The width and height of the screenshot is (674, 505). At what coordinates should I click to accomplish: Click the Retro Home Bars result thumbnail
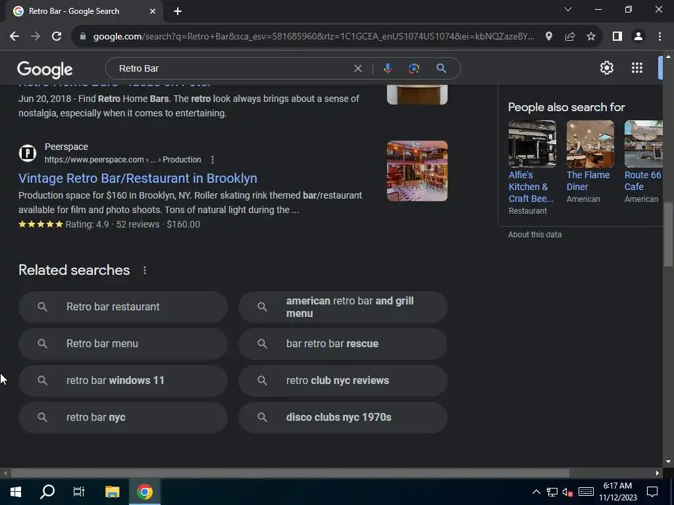(417, 95)
